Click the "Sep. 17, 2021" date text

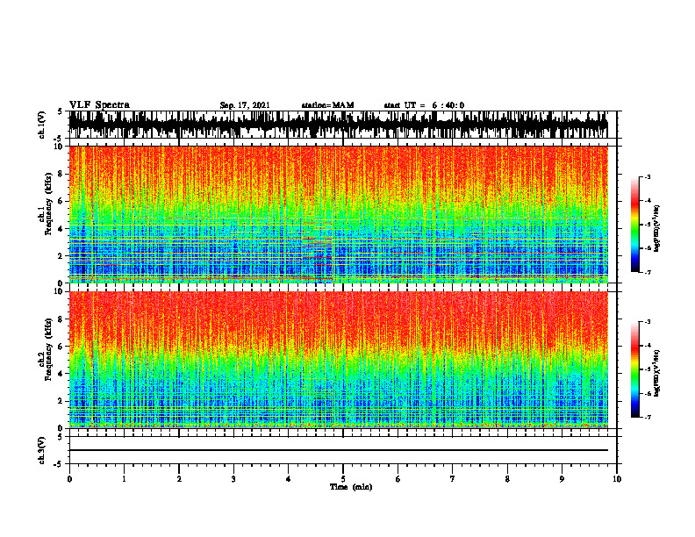[x=245, y=105]
